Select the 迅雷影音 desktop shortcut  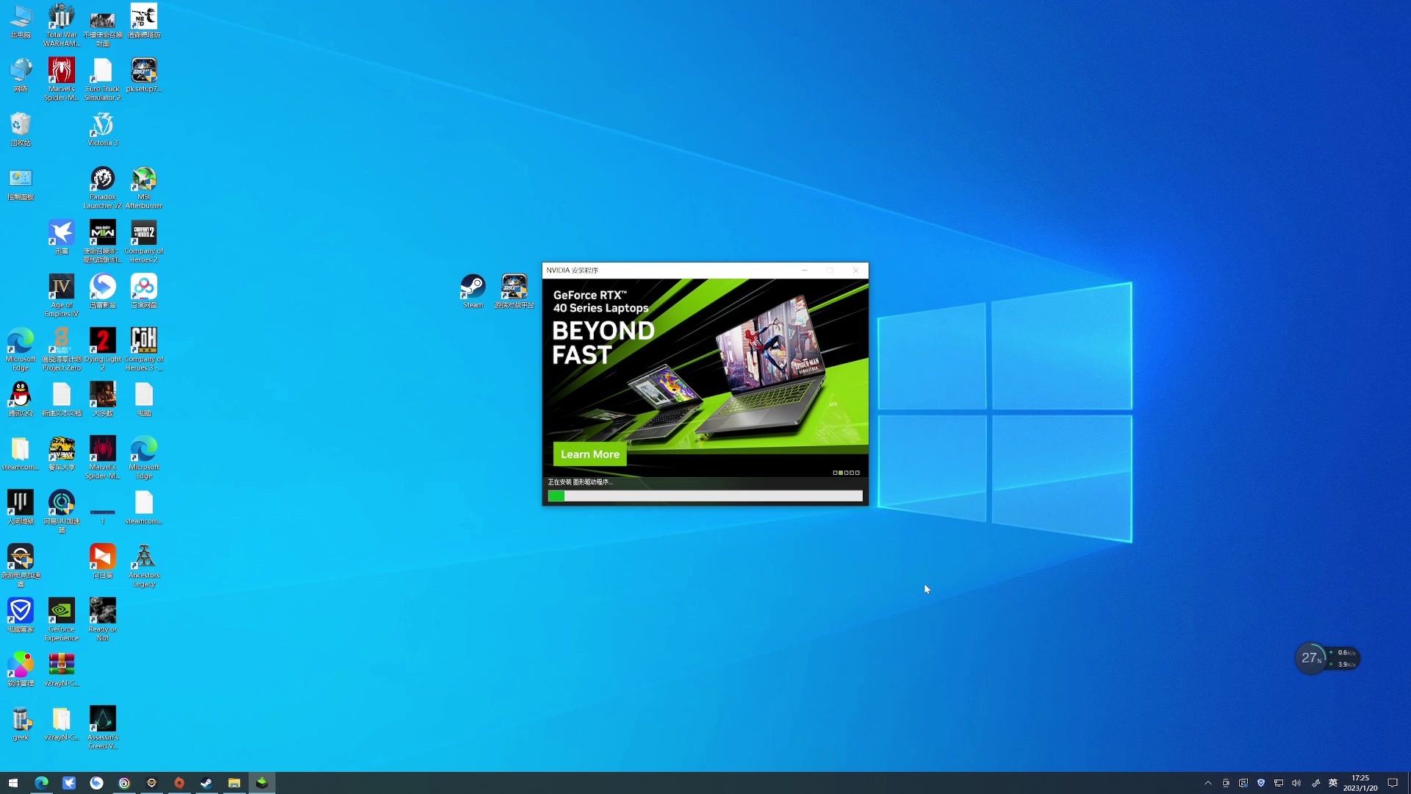tap(103, 292)
